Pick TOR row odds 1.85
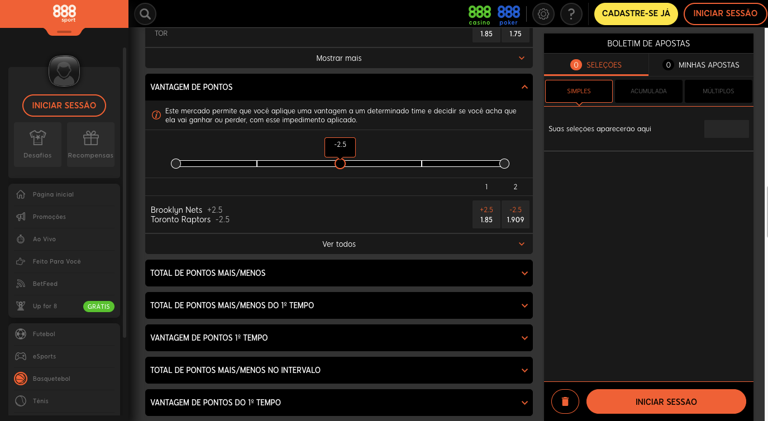768x421 pixels. 486,34
